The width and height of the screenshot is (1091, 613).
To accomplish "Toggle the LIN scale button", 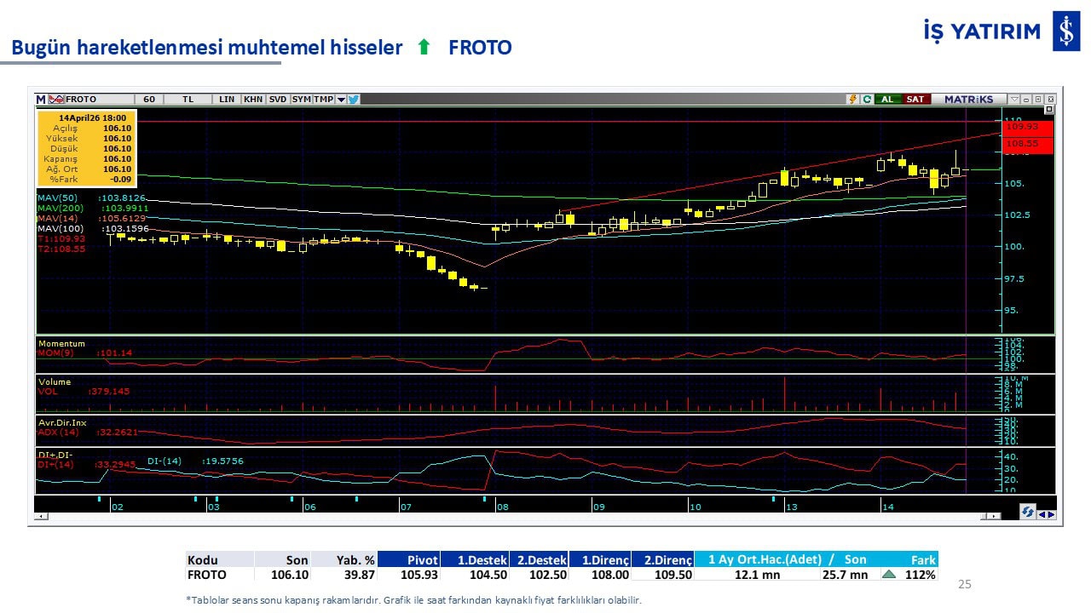I will (x=227, y=100).
